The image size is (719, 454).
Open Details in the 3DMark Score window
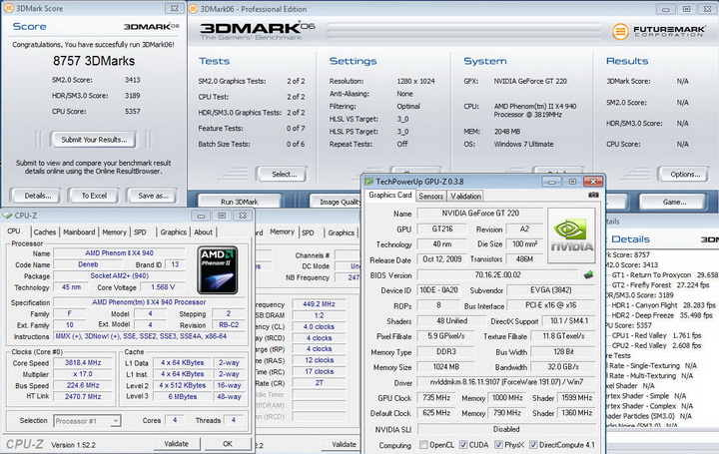click(38, 196)
